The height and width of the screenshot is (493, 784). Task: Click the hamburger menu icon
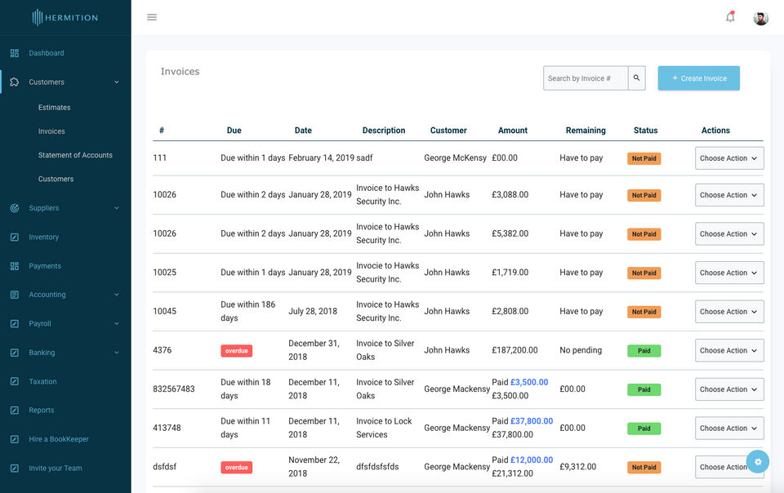tap(152, 17)
